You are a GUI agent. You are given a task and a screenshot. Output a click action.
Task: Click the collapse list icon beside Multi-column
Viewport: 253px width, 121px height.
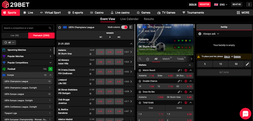[131, 27]
